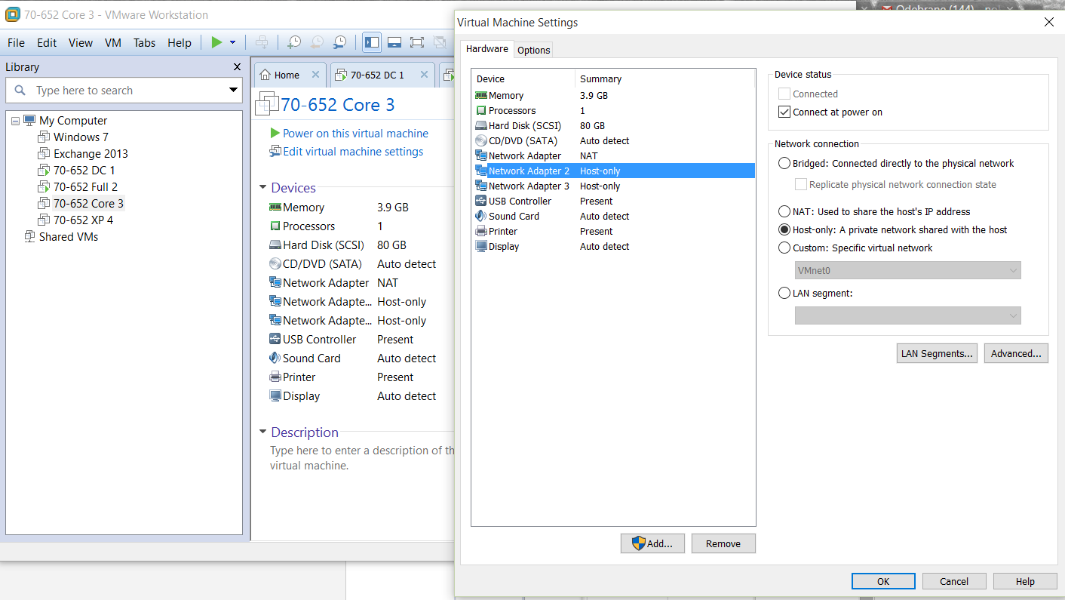Image resolution: width=1065 pixels, height=600 pixels.
Task: Open the Help menu in the menu bar
Action: (180, 43)
